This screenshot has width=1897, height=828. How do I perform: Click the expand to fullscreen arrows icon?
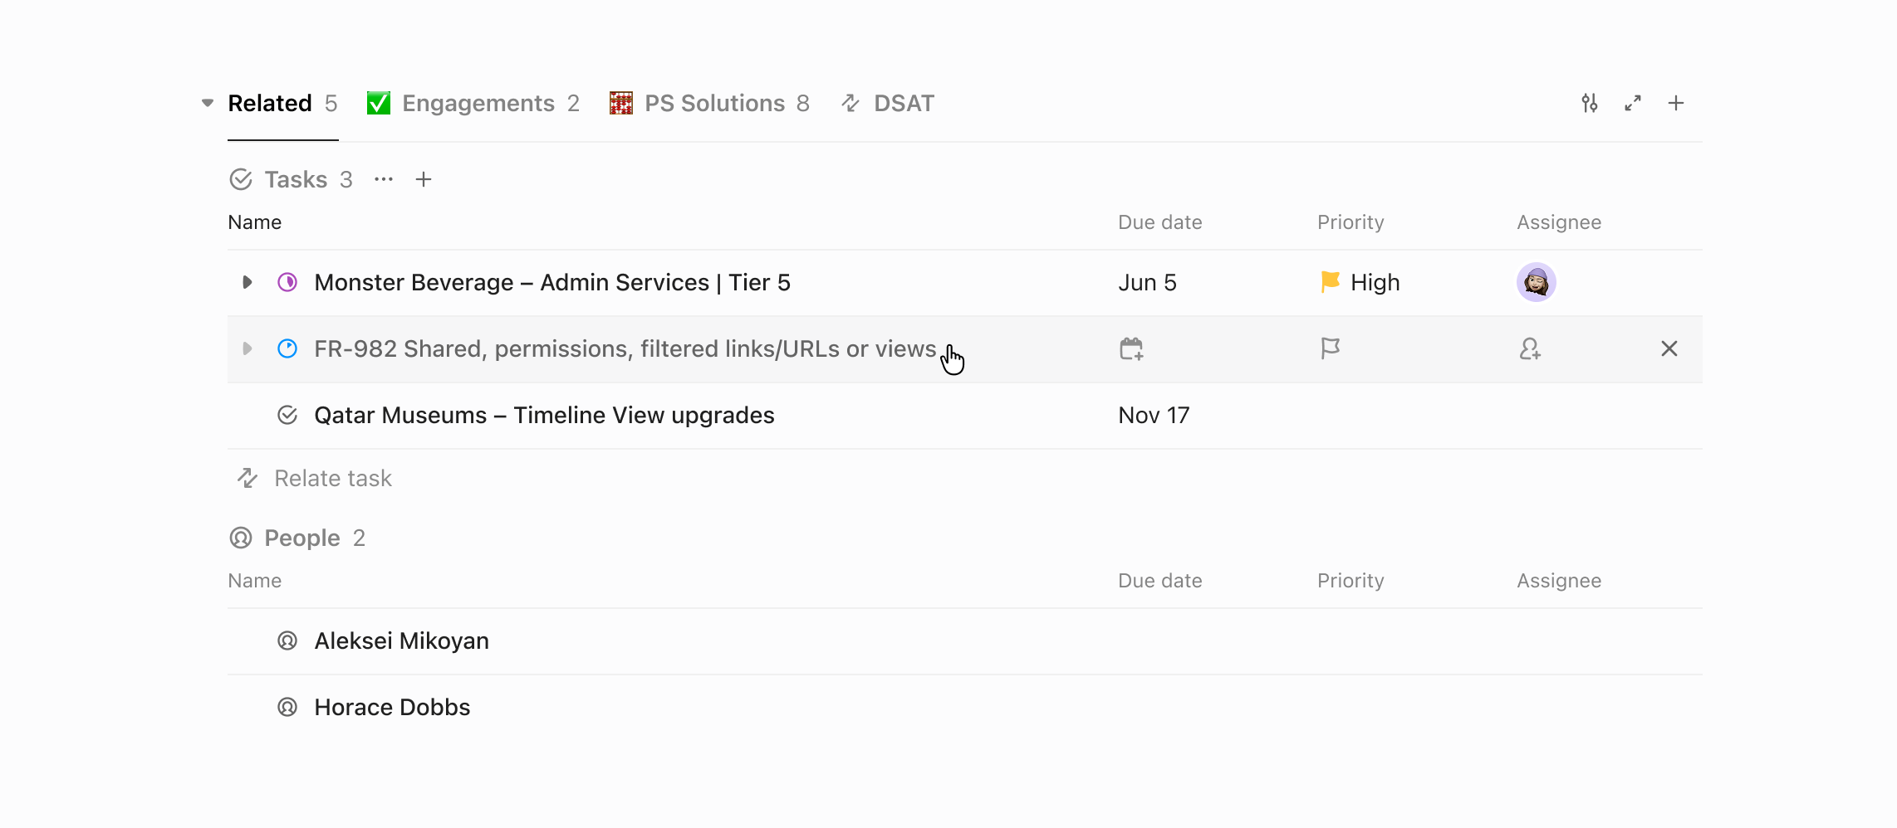[1633, 103]
